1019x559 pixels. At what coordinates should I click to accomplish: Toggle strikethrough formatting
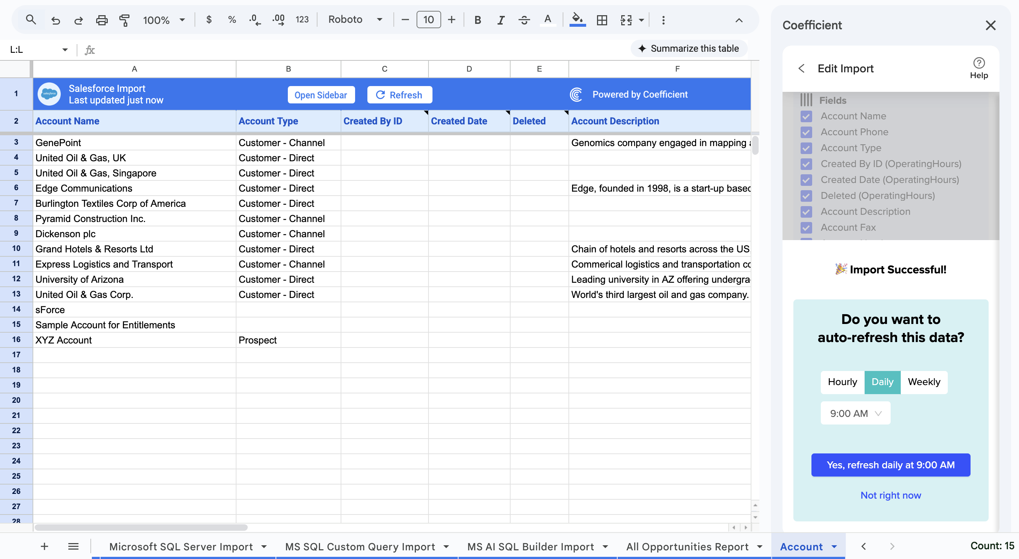524,20
